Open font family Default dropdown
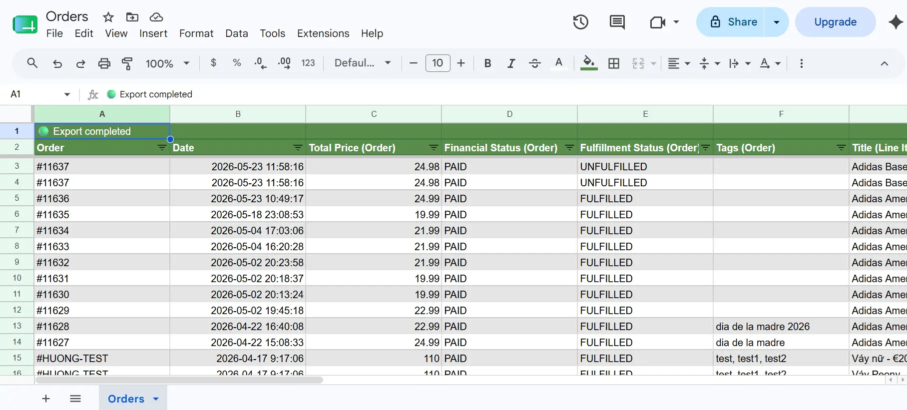907x410 pixels. 363,63
